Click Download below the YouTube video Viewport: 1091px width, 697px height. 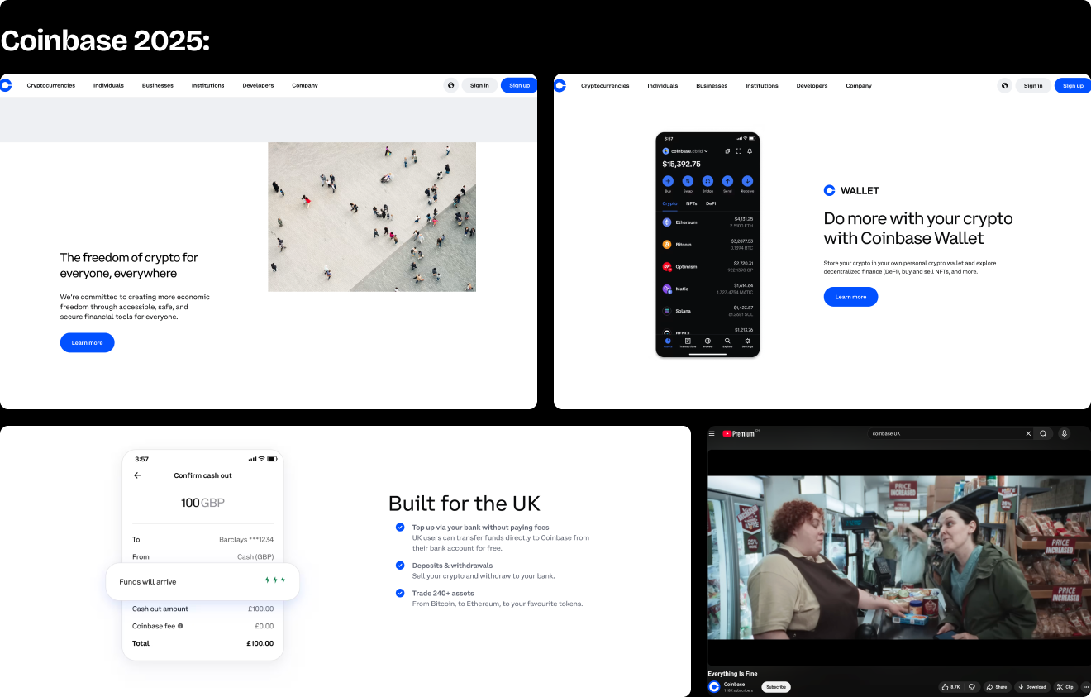tap(1031, 687)
